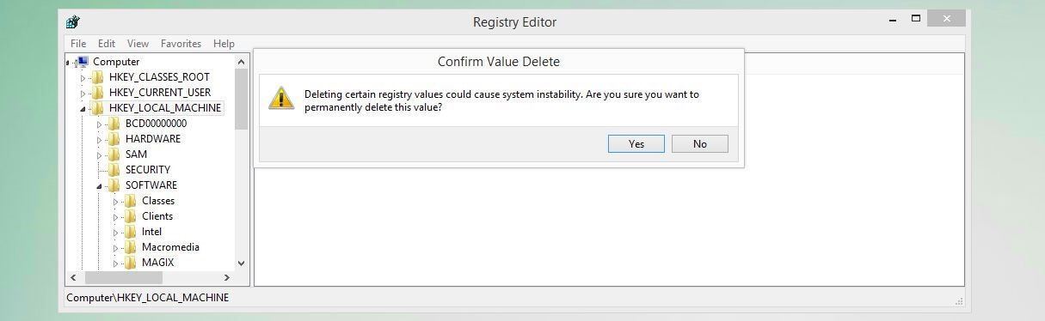This screenshot has height=321, width=1045.
Task: Click the Computer icon in the tree
Action: click(83, 62)
